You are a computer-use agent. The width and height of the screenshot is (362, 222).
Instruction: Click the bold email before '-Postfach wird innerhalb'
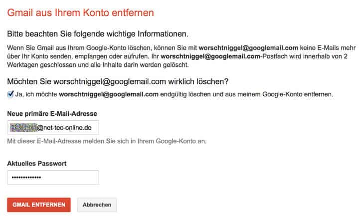[x=210, y=56]
